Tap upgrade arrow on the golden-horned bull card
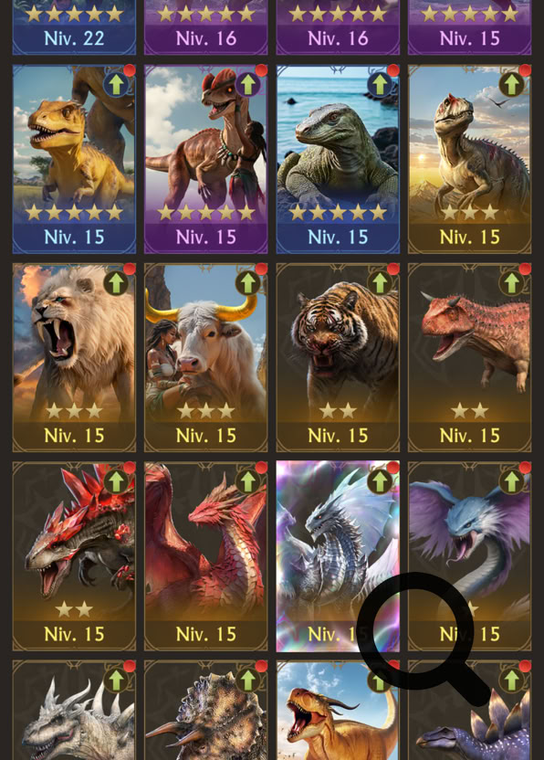The image size is (544, 760). click(x=247, y=283)
